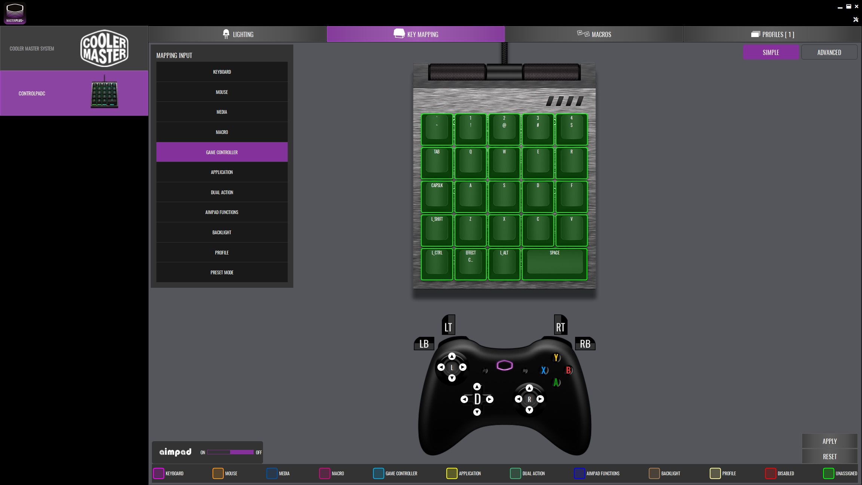Click the purple Cooler Master home button
Viewport: 862px width, 485px height.
[x=504, y=365]
